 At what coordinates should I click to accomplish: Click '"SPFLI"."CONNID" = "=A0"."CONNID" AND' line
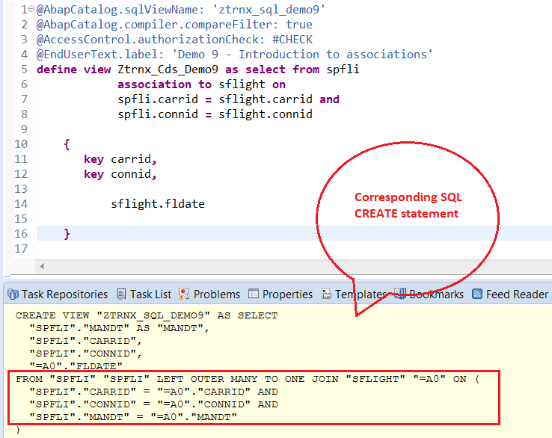click(153, 404)
